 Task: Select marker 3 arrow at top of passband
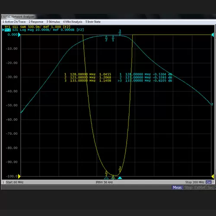pos(120,32)
